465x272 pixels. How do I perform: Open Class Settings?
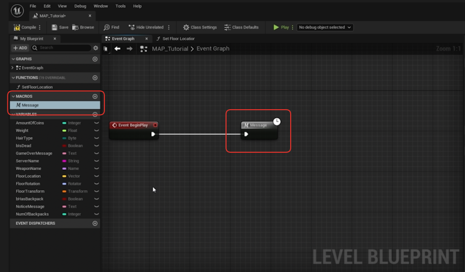click(200, 27)
